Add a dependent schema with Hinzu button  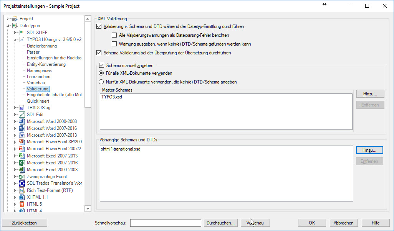click(369, 150)
